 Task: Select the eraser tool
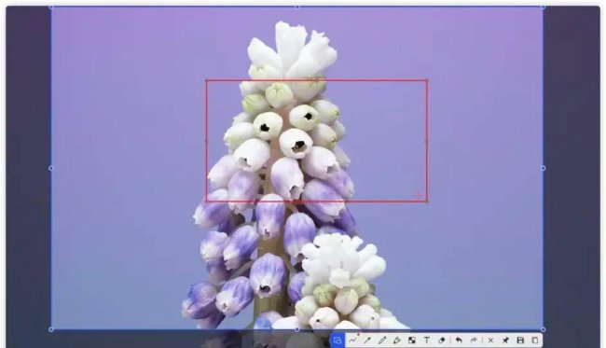coord(442,341)
